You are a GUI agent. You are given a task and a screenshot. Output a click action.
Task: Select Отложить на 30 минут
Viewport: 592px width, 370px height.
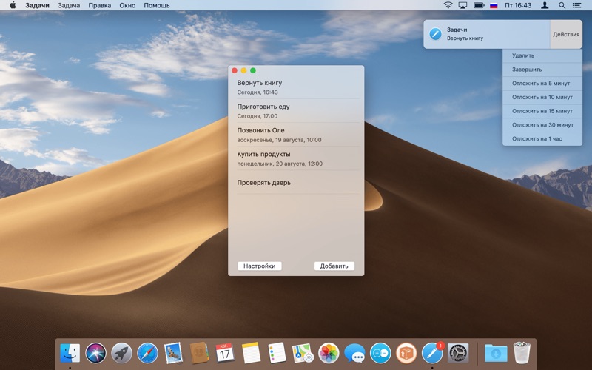point(542,125)
